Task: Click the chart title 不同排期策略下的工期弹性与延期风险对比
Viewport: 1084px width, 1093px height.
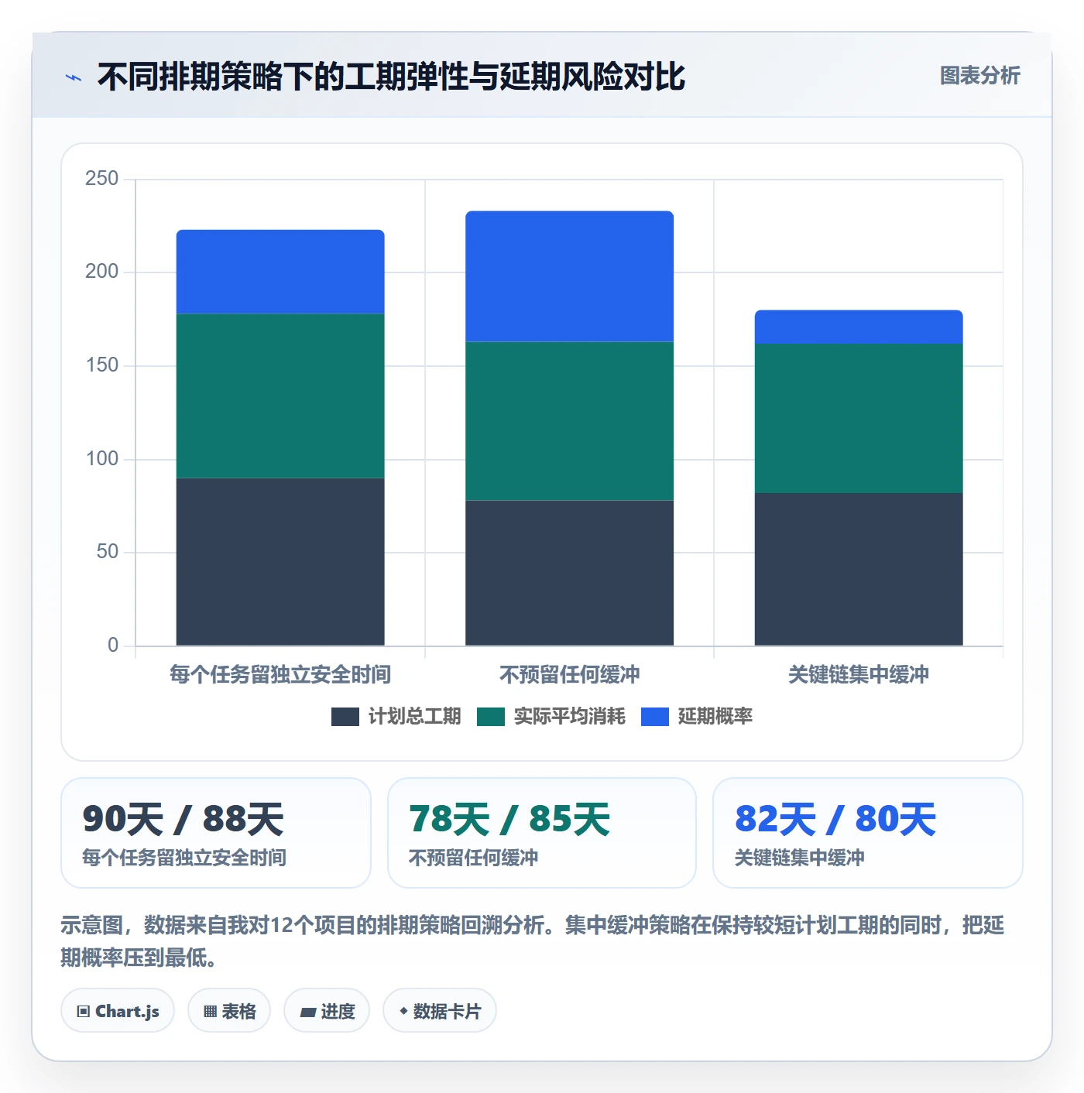Action: [x=391, y=77]
